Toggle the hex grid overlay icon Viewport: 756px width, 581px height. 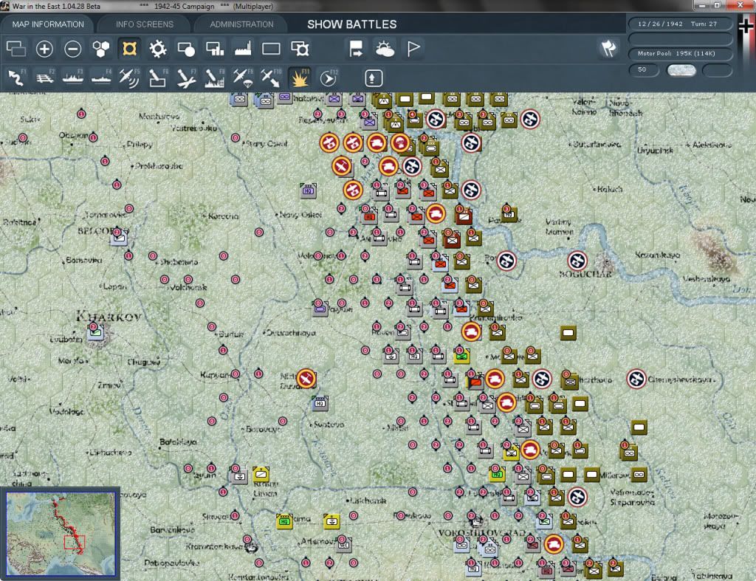[x=100, y=49]
